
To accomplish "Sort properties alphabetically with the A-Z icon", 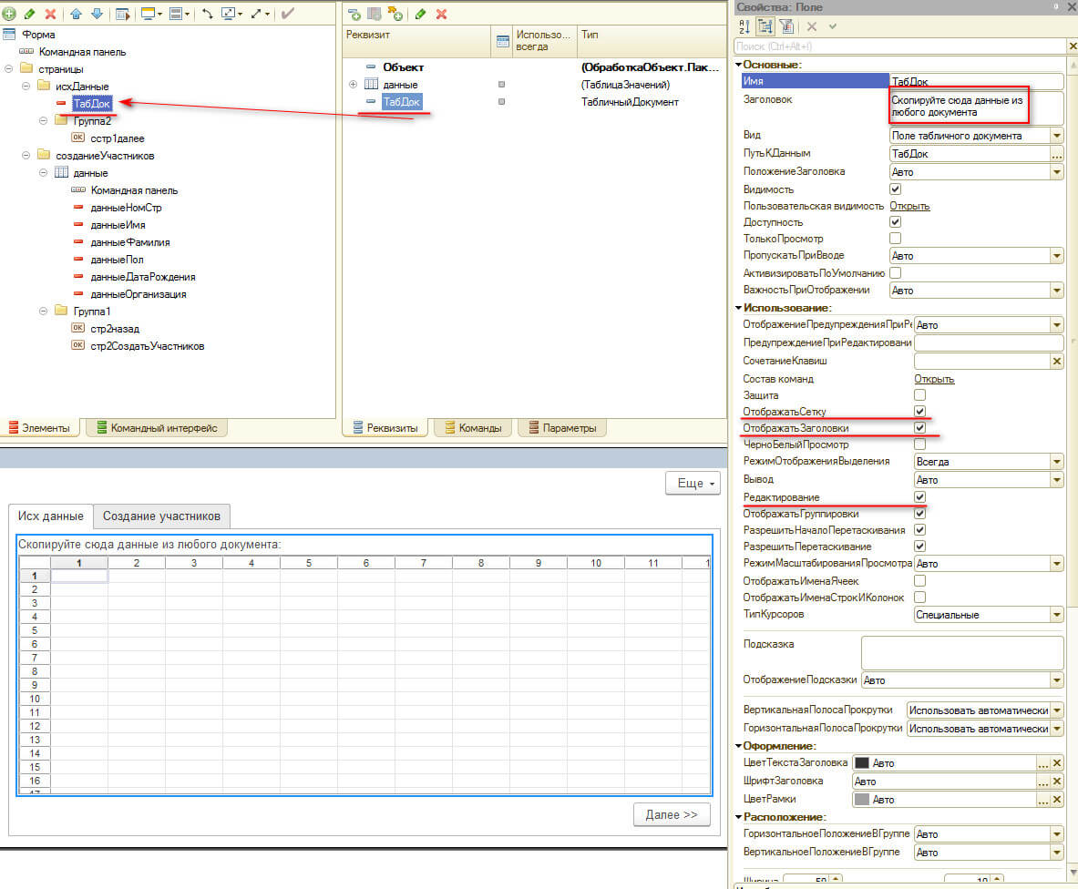I will pos(744,27).
